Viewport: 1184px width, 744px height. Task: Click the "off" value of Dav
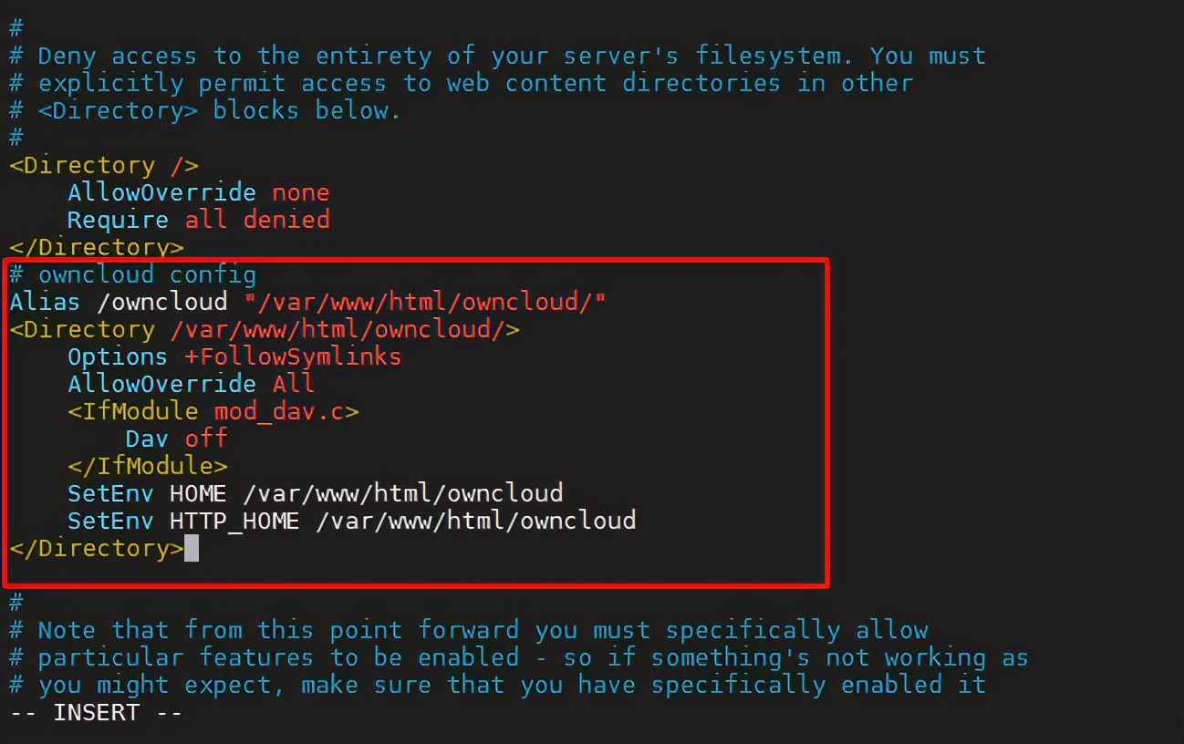tap(206, 439)
